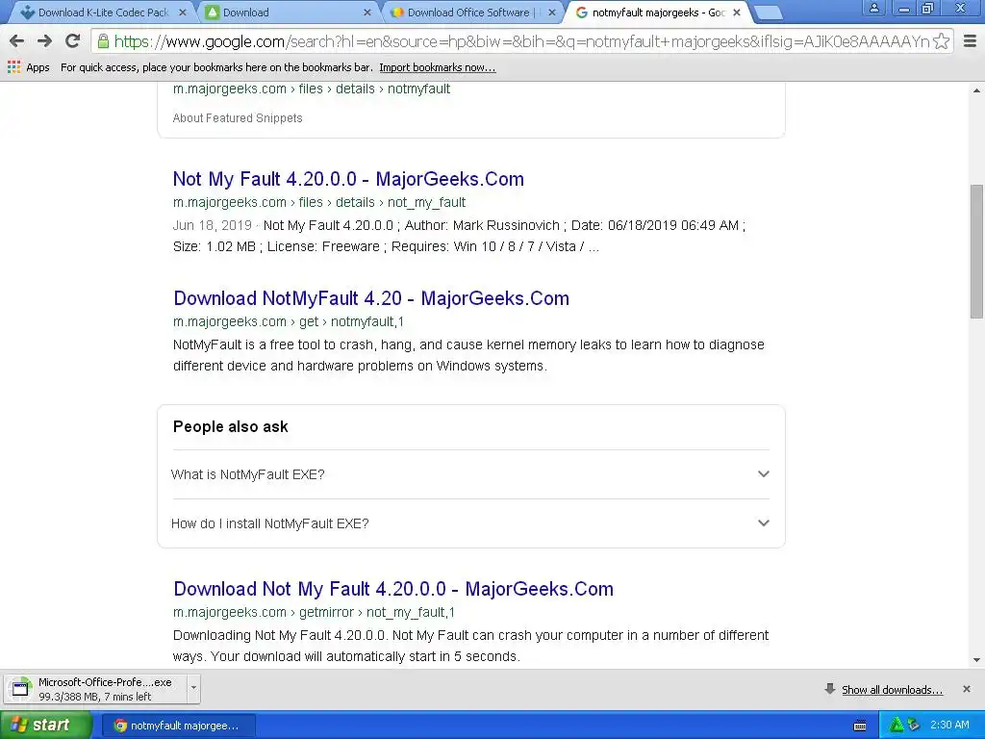
Task: Click the green triangle tray icon
Action: point(897,726)
